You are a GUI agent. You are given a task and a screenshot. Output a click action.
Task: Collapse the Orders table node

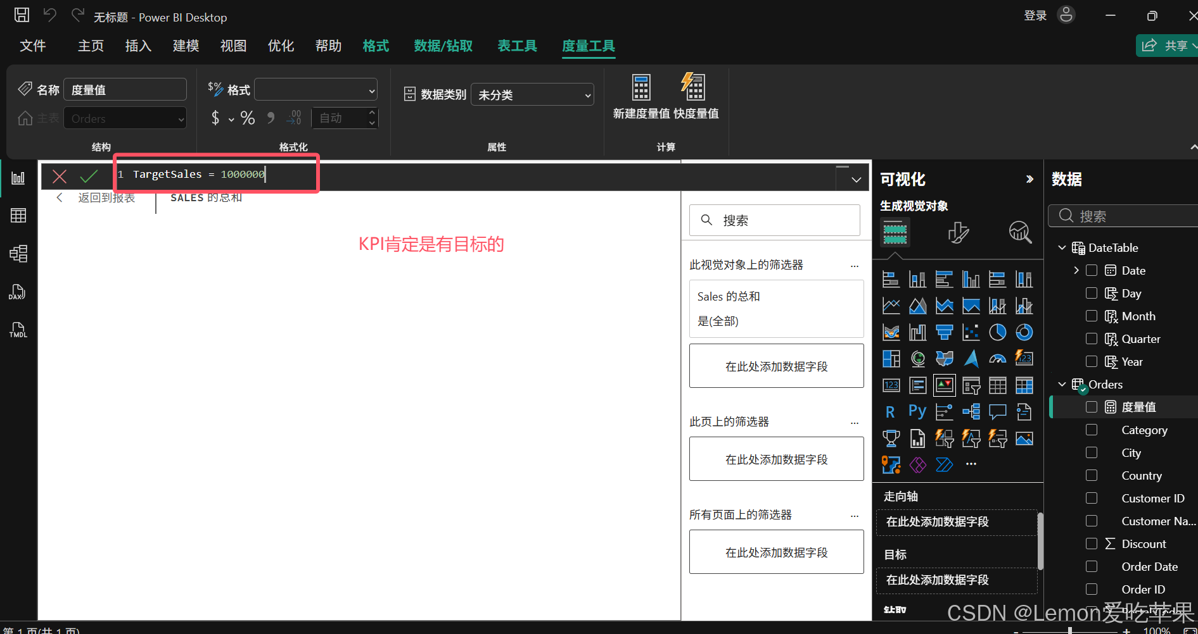click(x=1062, y=384)
